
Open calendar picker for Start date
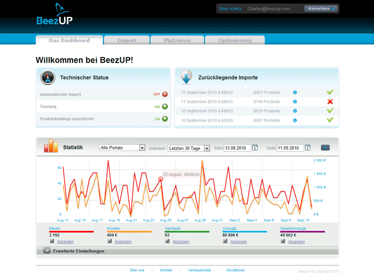coord(255,148)
